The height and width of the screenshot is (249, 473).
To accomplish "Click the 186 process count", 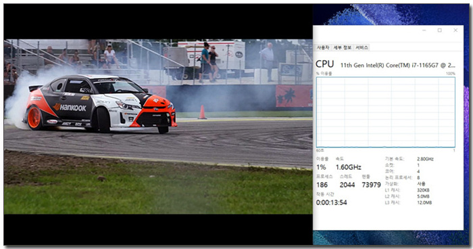I will [x=322, y=185].
